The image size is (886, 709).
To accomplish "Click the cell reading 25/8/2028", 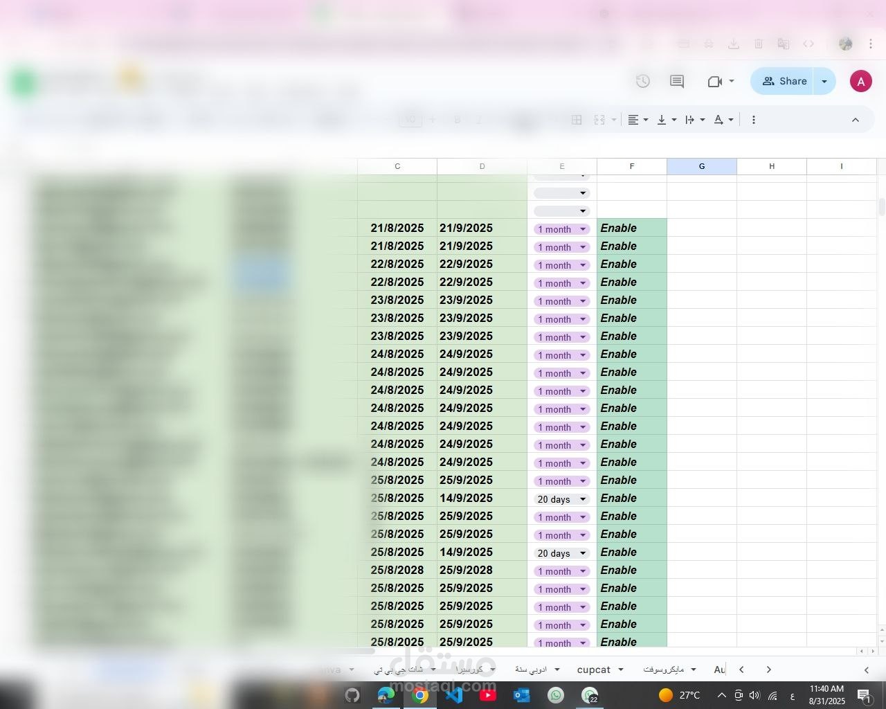I will [397, 570].
